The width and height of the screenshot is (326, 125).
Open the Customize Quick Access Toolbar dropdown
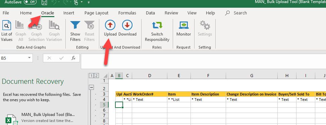[x=89, y=2]
